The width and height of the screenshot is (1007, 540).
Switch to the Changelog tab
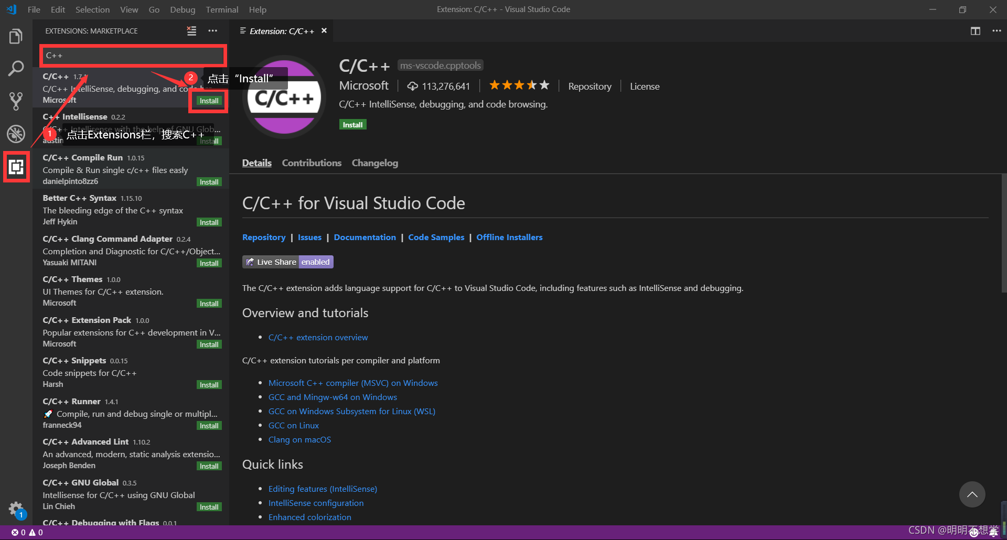[x=375, y=163]
